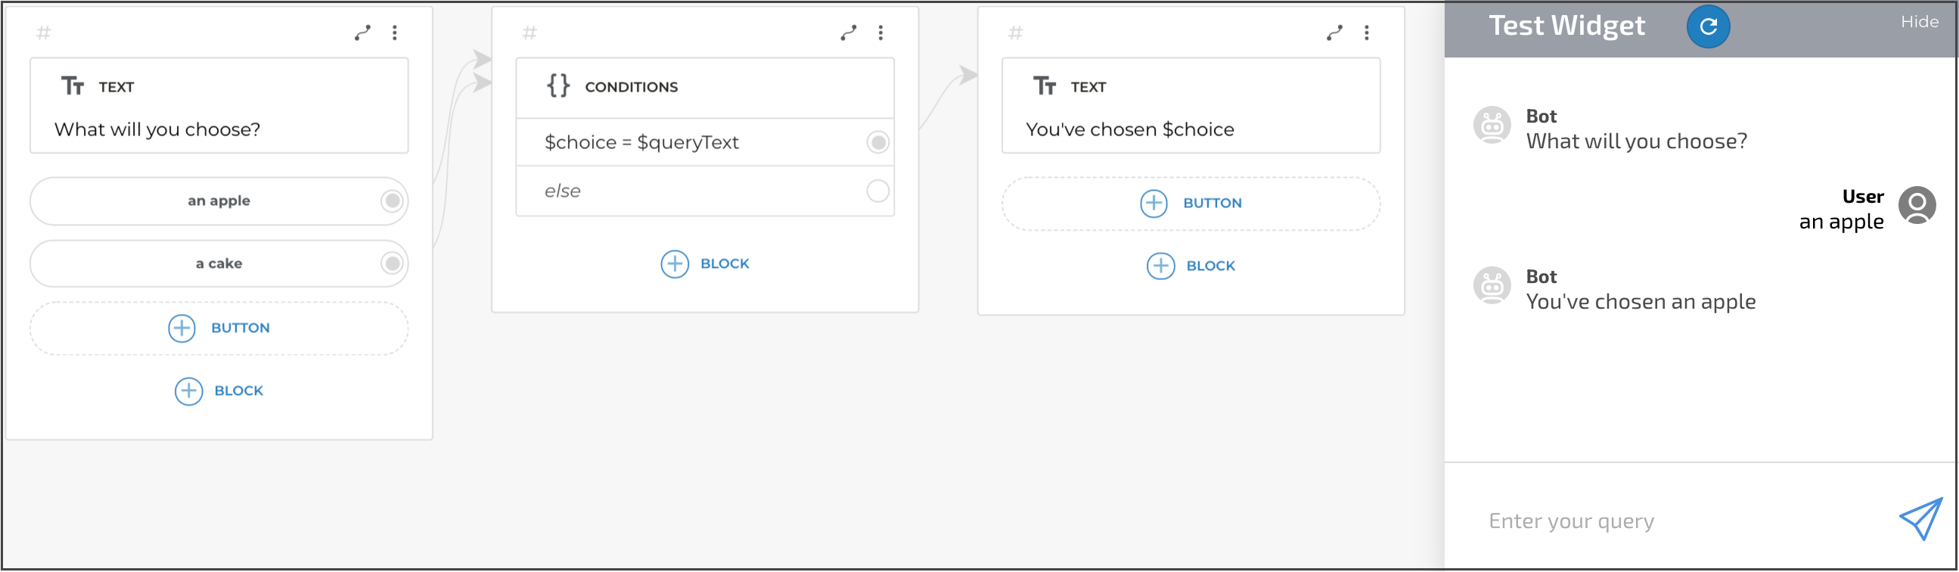1959x572 pixels.
Task: Add a button under 'You've chosen $choice'
Action: 1191,203
